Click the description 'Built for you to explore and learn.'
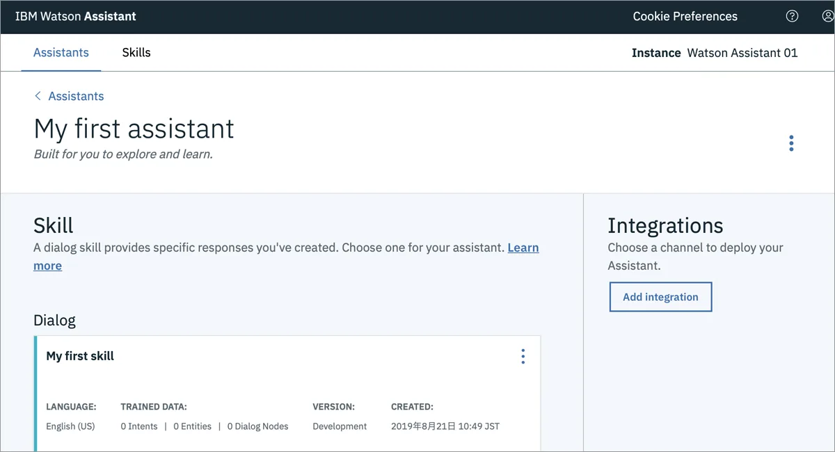835x452 pixels. (x=123, y=154)
